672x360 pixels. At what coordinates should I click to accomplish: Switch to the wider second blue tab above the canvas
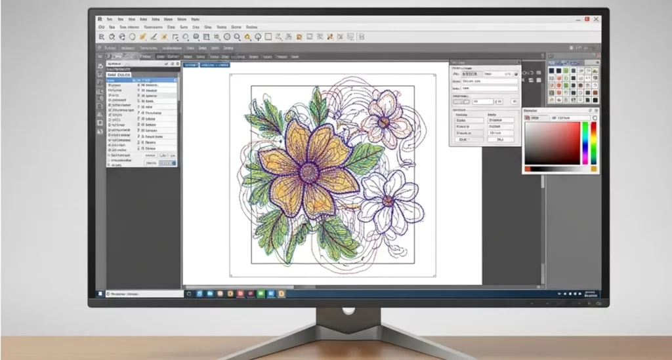pyautogui.click(x=215, y=65)
